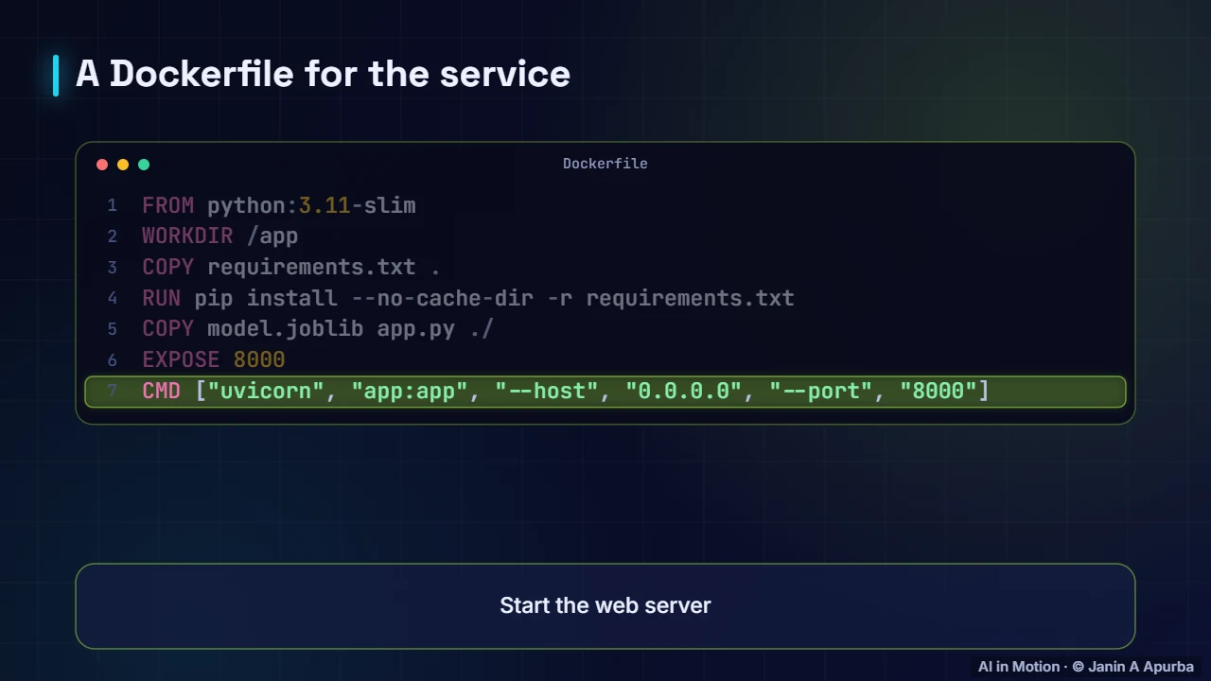Click the "--no-cache-dir" pip flag
Viewport: 1211px width, 681px height.
pos(442,298)
